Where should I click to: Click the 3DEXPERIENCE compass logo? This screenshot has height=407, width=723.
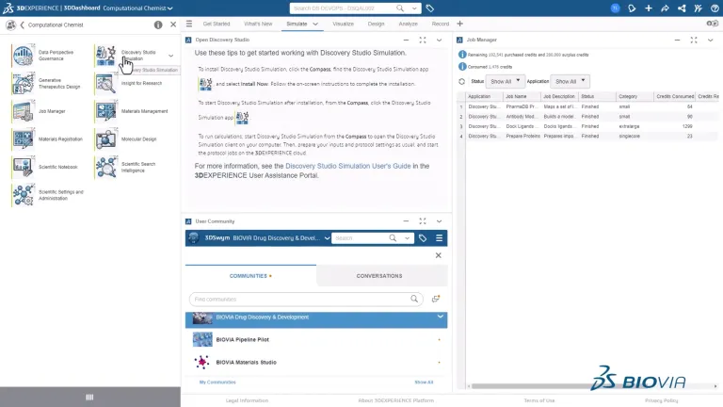[x=8, y=8]
